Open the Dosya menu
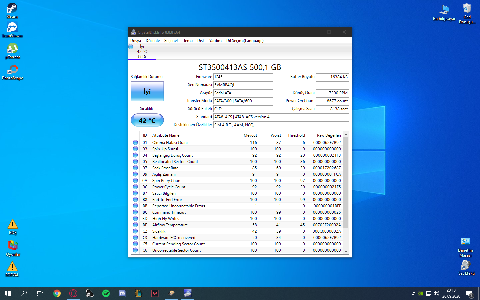Screen dimensions: 480x300 [x=136, y=41]
